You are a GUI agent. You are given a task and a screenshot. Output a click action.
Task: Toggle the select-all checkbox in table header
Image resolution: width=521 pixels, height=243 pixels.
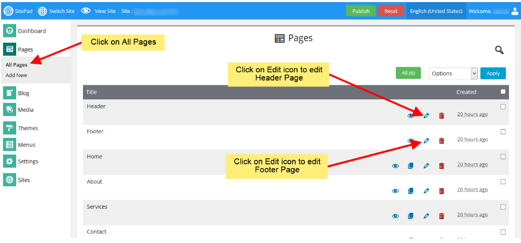pos(503,92)
